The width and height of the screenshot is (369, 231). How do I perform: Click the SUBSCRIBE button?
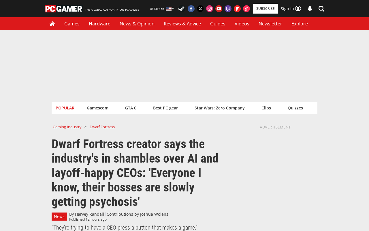266,9
